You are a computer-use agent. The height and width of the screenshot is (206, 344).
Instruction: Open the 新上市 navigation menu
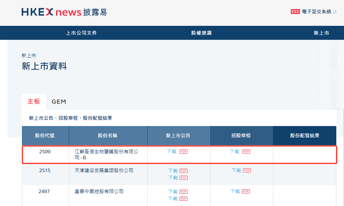(x=321, y=33)
